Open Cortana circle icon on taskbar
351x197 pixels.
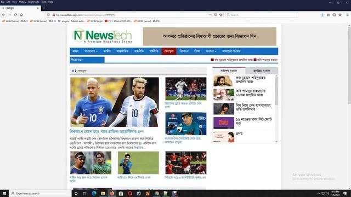point(76,193)
